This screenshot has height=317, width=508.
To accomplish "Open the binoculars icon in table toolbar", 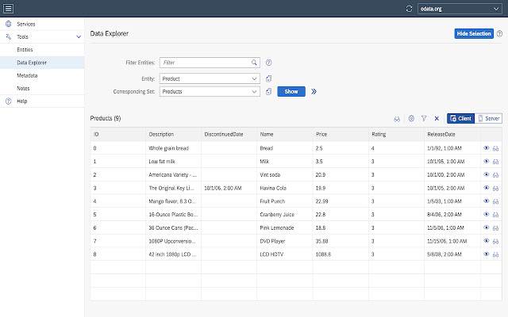I will coord(397,119).
